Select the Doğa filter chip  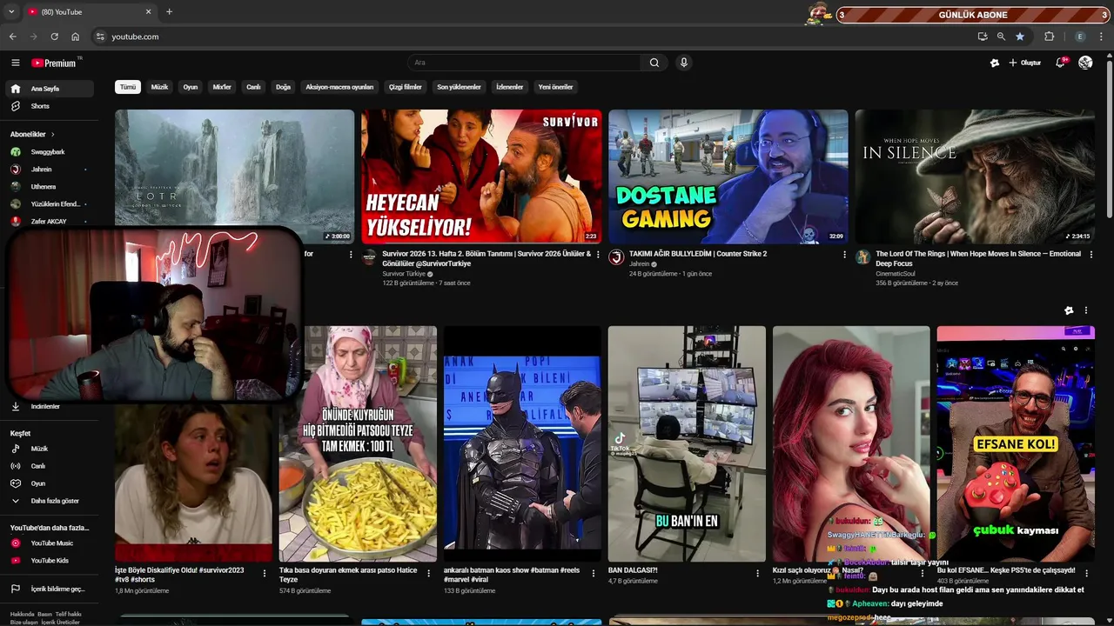(x=283, y=87)
